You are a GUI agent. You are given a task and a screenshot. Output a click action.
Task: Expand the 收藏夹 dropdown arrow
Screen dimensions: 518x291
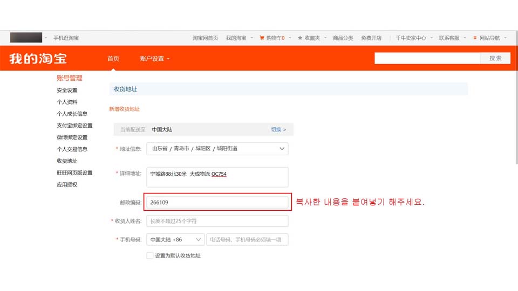tap(325, 38)
